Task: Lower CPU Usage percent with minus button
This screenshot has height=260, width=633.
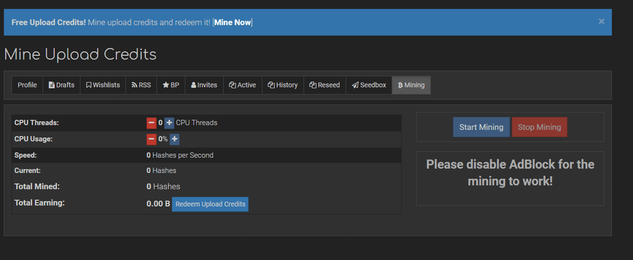Action: (151, 139)
